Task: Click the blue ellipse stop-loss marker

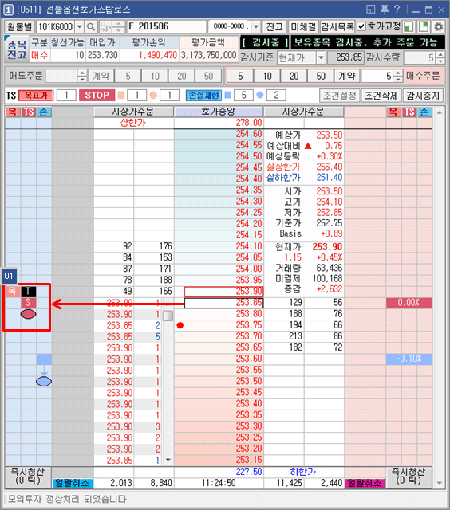Action: (x=44, y=382)
